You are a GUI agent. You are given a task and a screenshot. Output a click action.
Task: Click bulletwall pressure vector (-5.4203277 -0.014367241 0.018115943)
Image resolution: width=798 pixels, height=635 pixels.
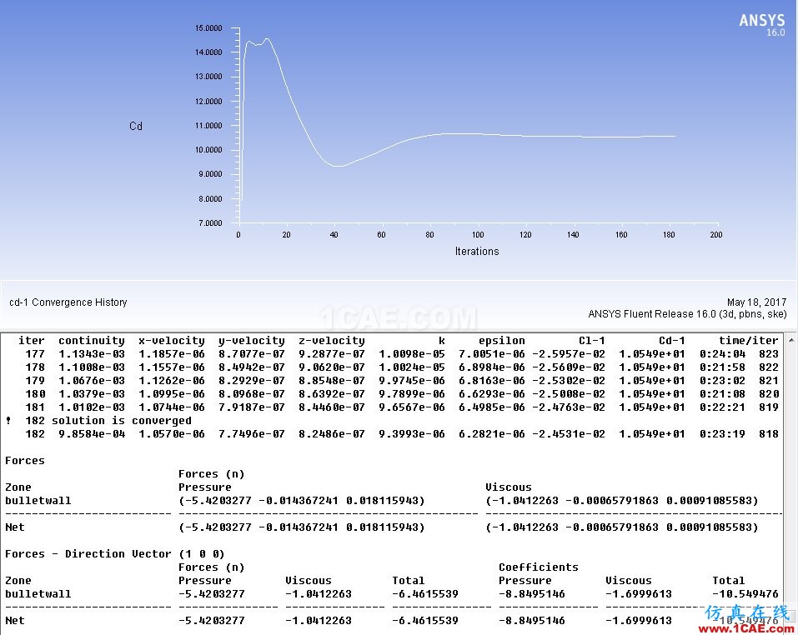point(301,501)
